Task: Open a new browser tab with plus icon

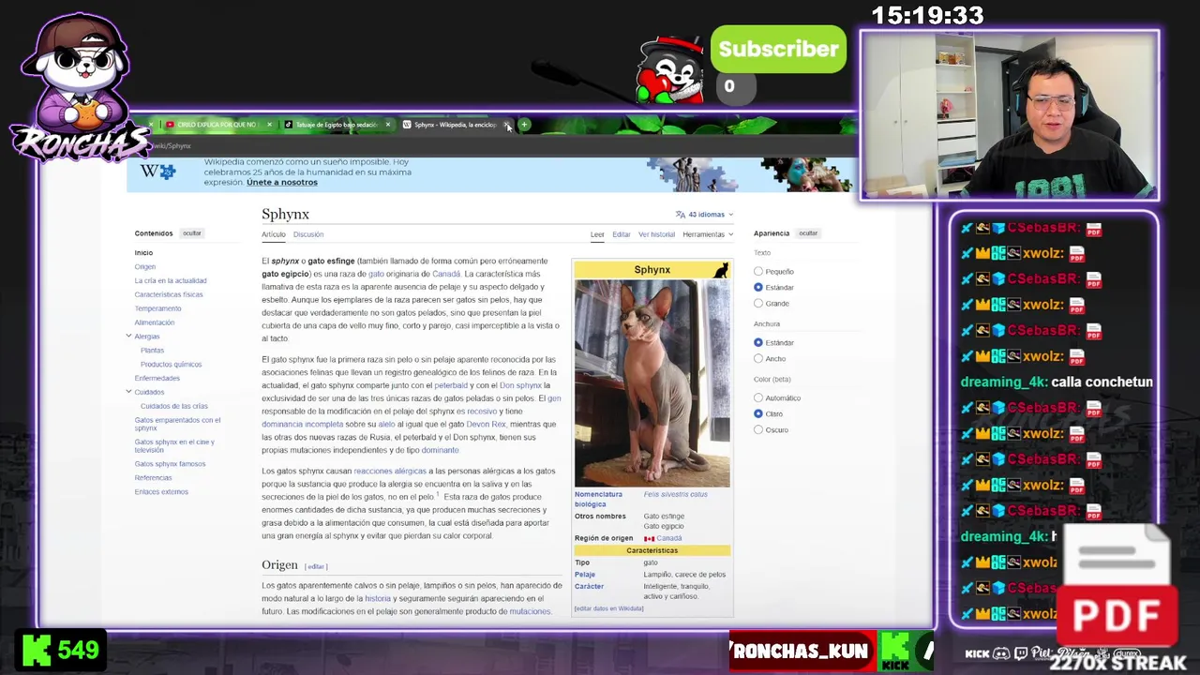Action: [525, 125]
